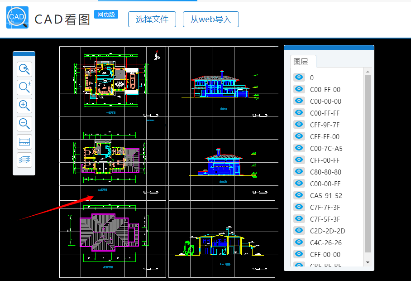The image size is (411, 281).
Task: Click the 从web导入 button
Action: coord(210,19)
